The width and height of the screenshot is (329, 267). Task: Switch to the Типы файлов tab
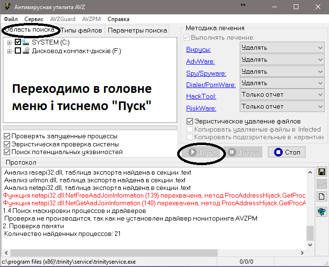point(81,30)
